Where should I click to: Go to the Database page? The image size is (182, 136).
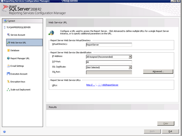tap(15, 50)
